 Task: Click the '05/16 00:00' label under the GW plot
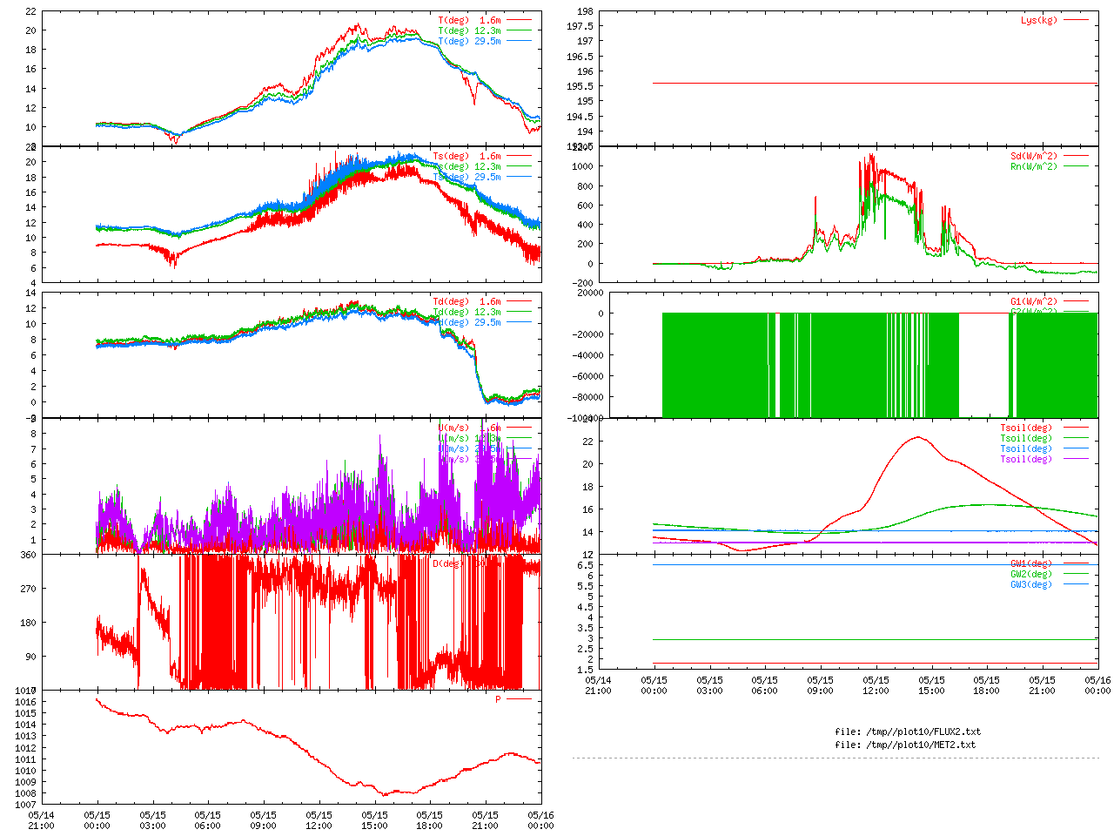coord(1098,685)
